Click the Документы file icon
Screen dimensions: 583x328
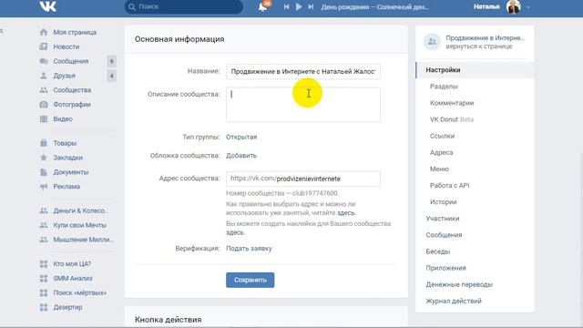[x=44, y=172]
